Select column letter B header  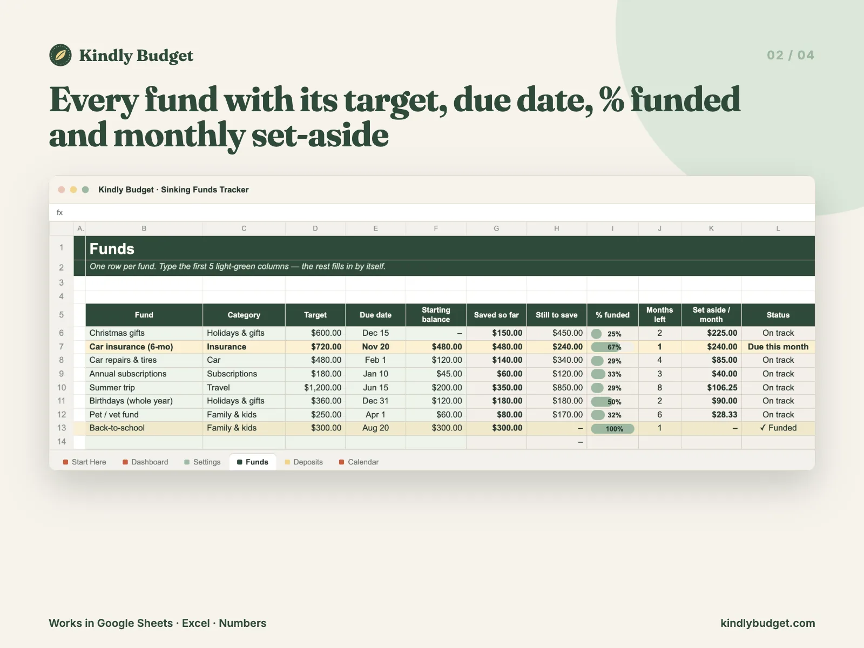pos(144,228)
